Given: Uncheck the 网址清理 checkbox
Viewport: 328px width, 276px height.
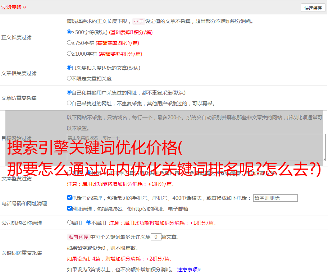Looking at the screenshot, I should 69,208.
